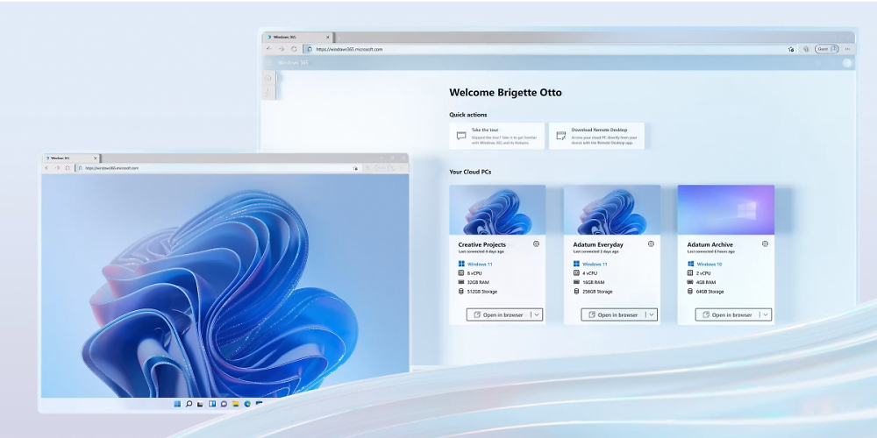Open Widgets from the Cloud PC taskbar
This screenshot has width=877, height=438.
[212, 403]
